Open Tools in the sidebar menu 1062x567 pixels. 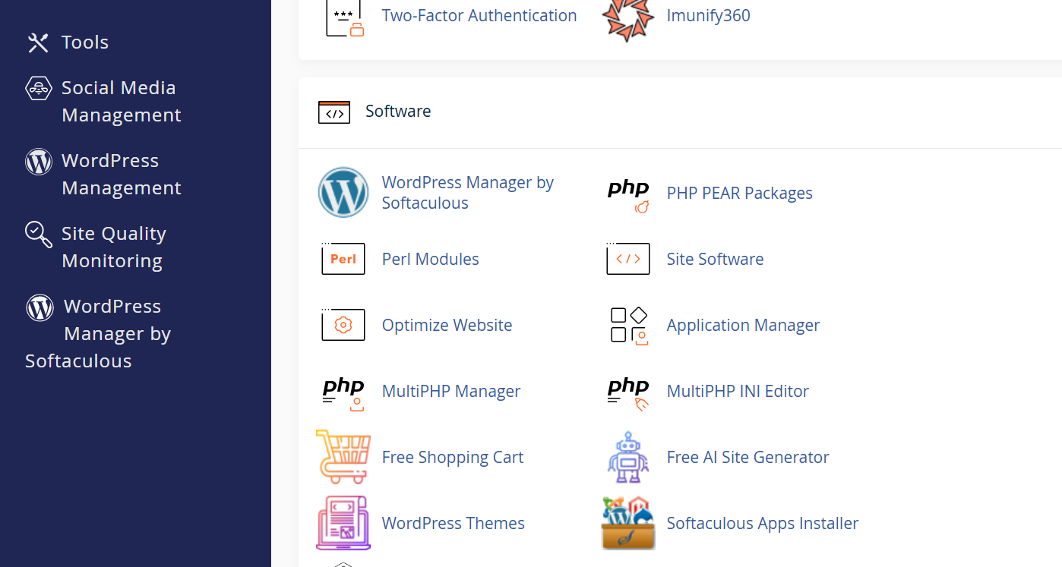(x=85, y=43)
